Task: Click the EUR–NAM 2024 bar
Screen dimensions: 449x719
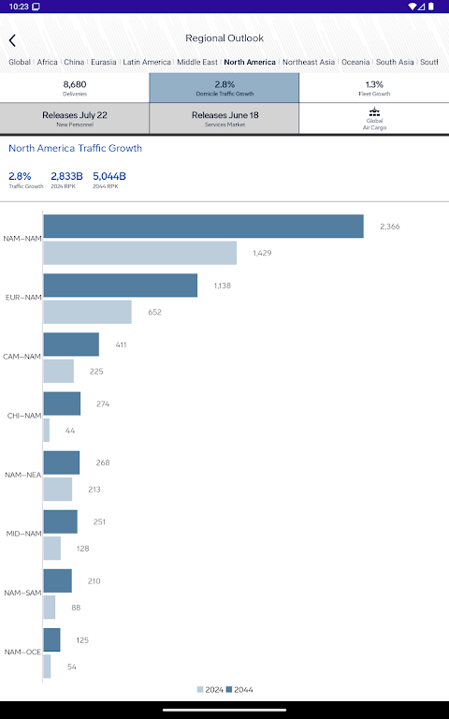Action: pos(88,312)
